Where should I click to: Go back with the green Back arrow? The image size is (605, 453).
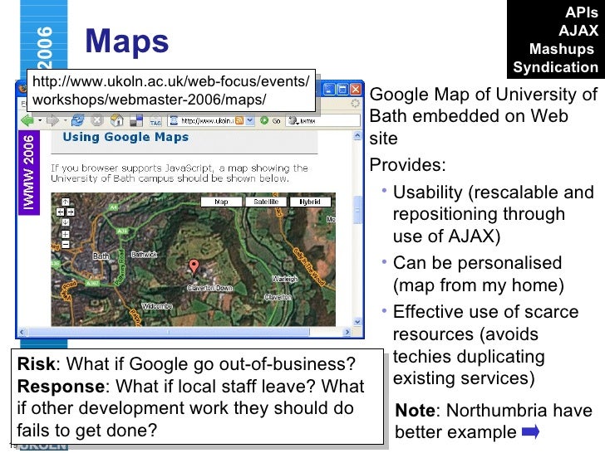27,120
